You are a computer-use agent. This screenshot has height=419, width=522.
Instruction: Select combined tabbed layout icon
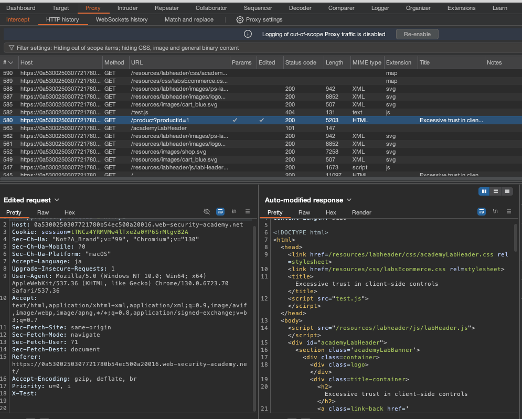[507, 191]
